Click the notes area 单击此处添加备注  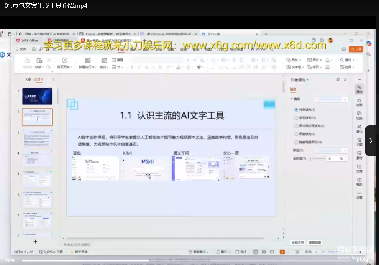(x=77, y=244)
